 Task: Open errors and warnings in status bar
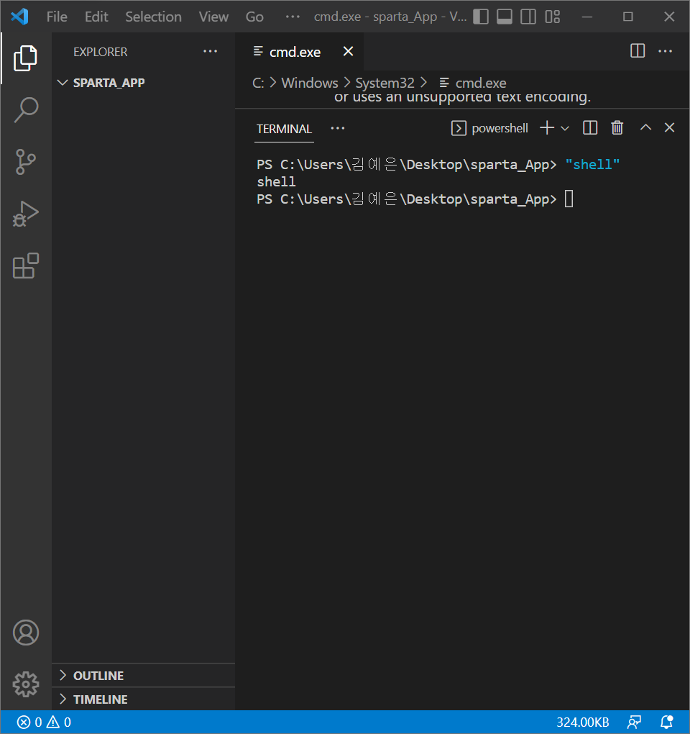pyautogui.click(x=44, y=722)
